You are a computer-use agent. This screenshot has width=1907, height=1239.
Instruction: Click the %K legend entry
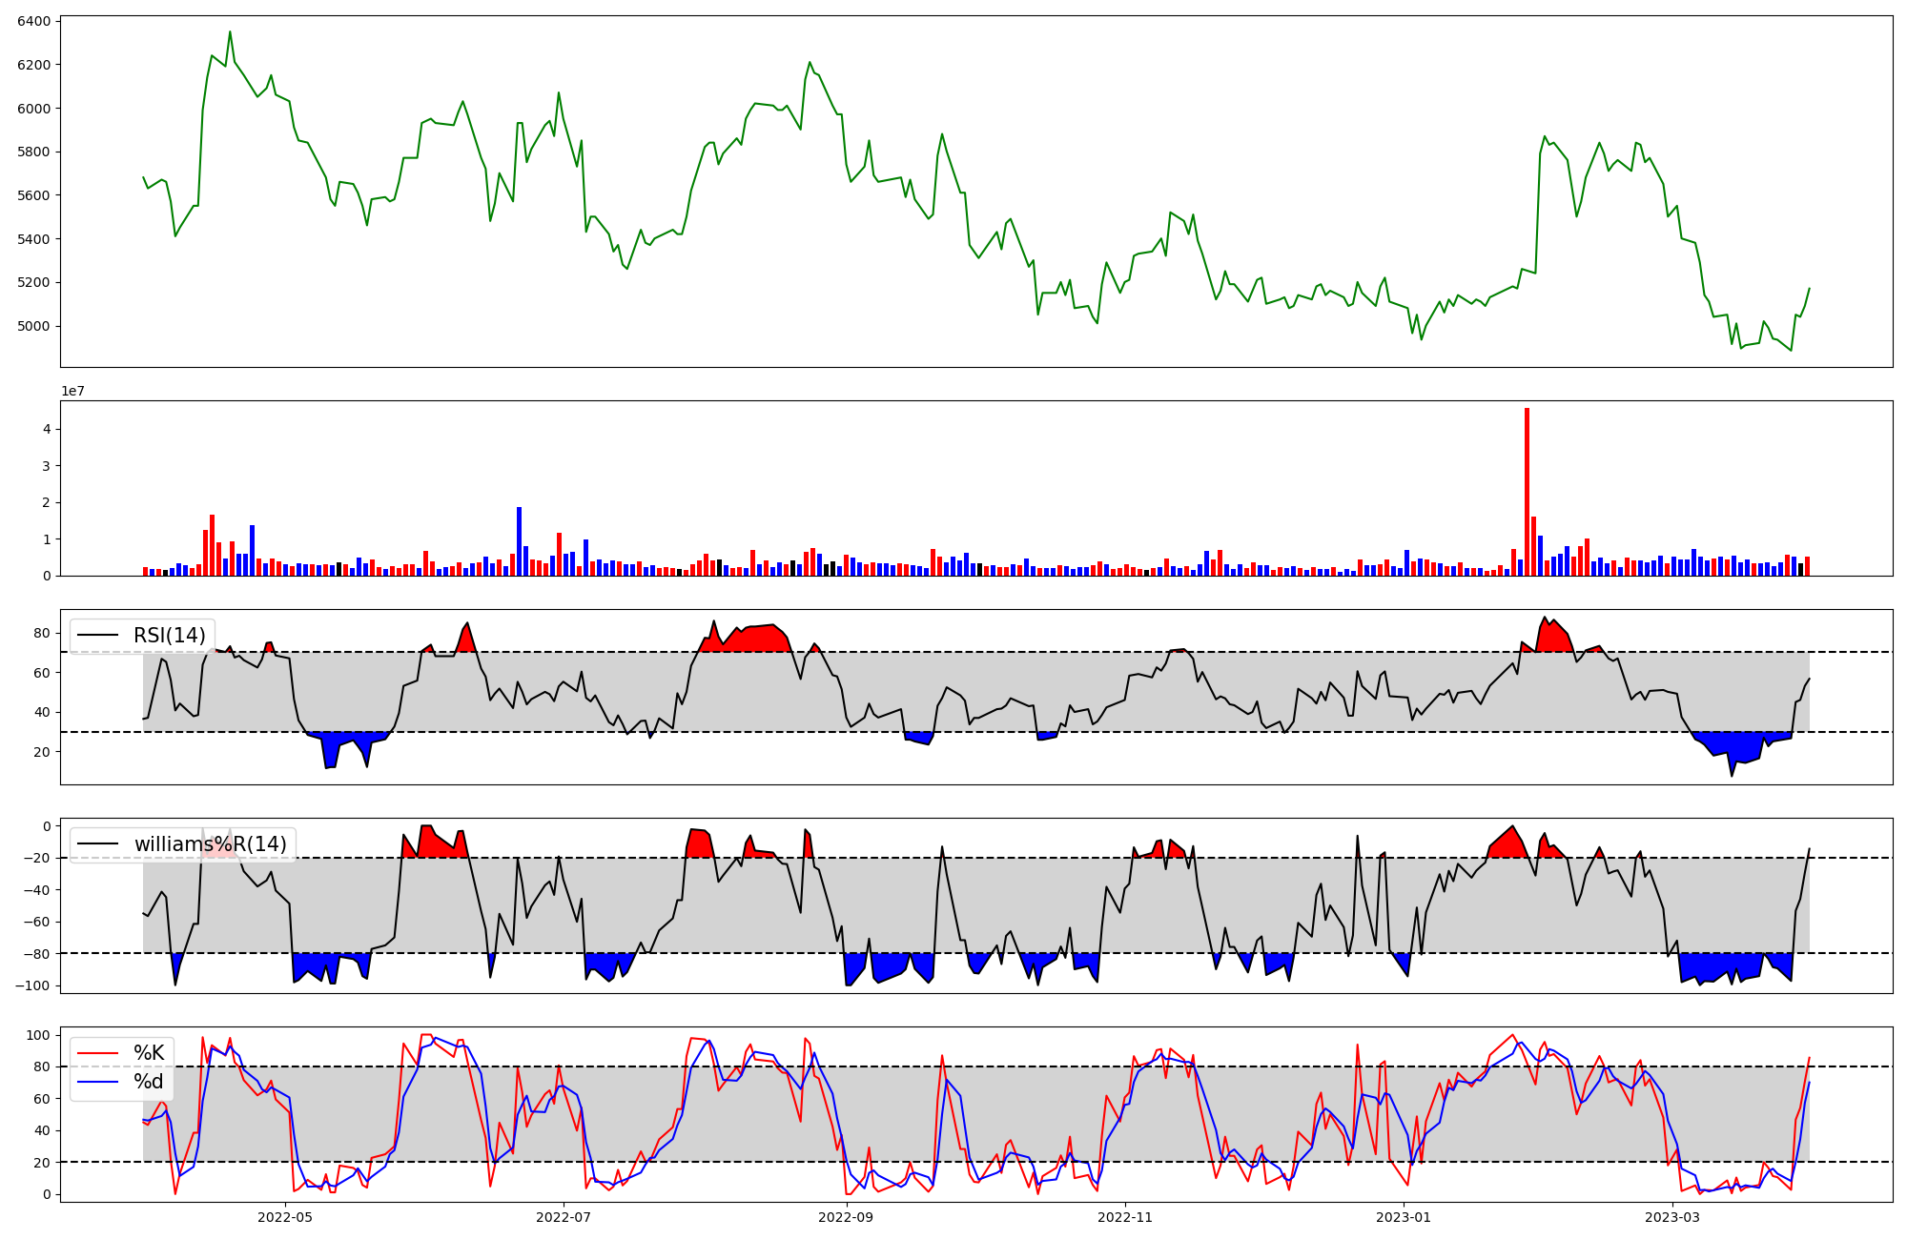click(x=148, y=1053)
